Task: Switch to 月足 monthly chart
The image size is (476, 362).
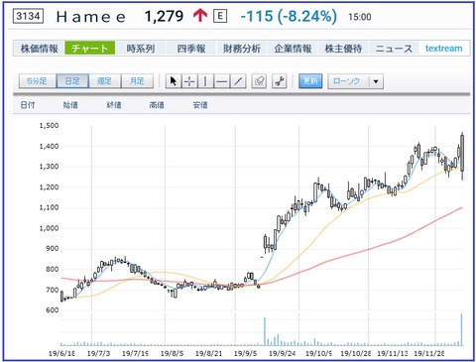Action: click(137, 81)
